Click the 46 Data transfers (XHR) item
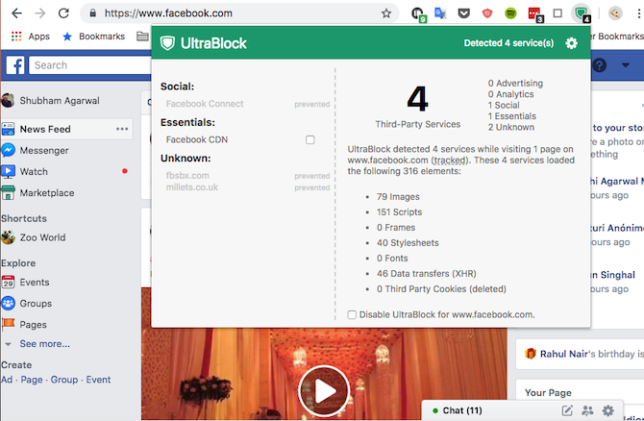 (x=427, y=274)
